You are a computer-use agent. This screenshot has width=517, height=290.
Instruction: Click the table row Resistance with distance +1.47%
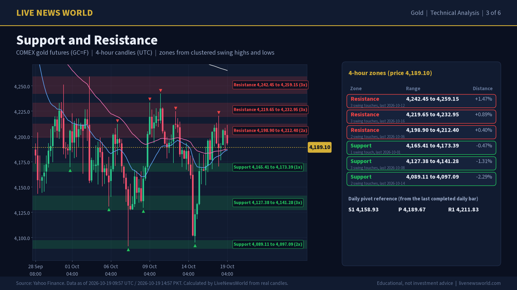421,101
